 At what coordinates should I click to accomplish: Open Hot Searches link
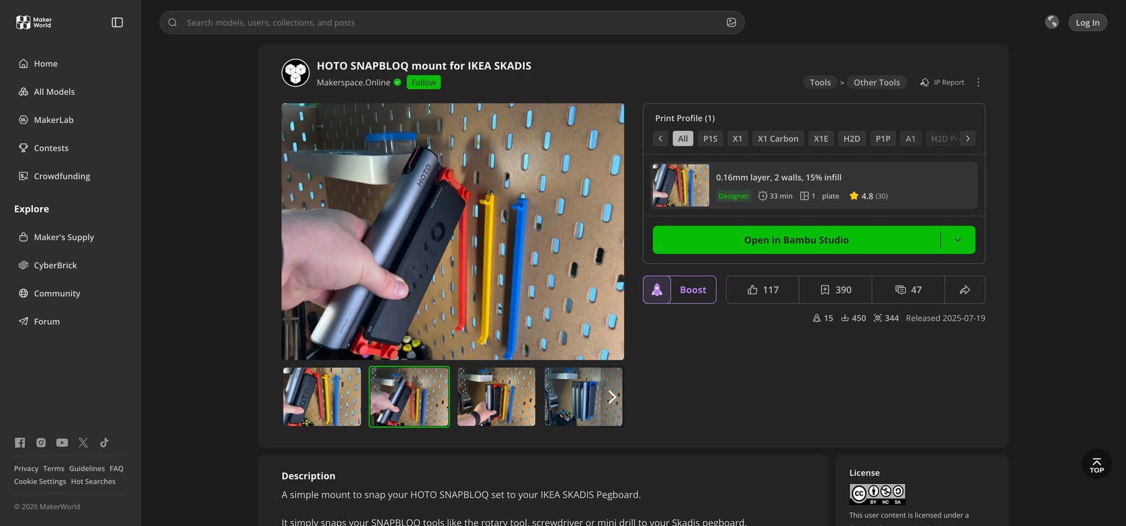pos(93,482)
